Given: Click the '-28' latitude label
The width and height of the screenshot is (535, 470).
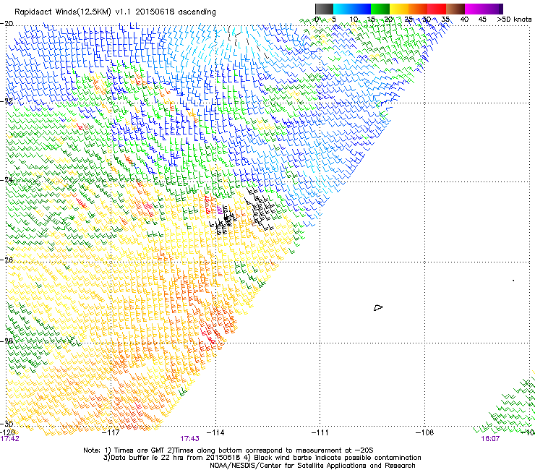Looking at the screenshot, I should [x=7, y=341].
